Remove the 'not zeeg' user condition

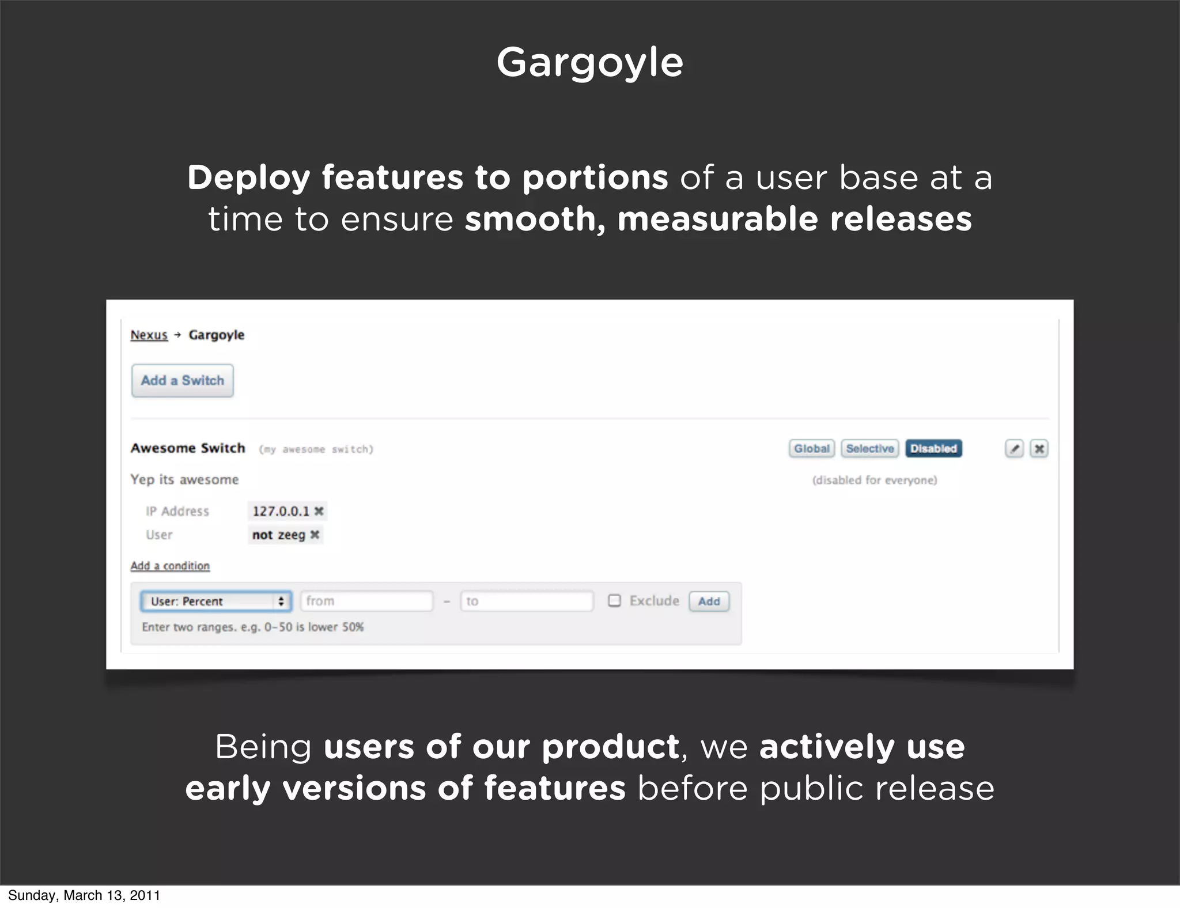(x=315, y=535)
